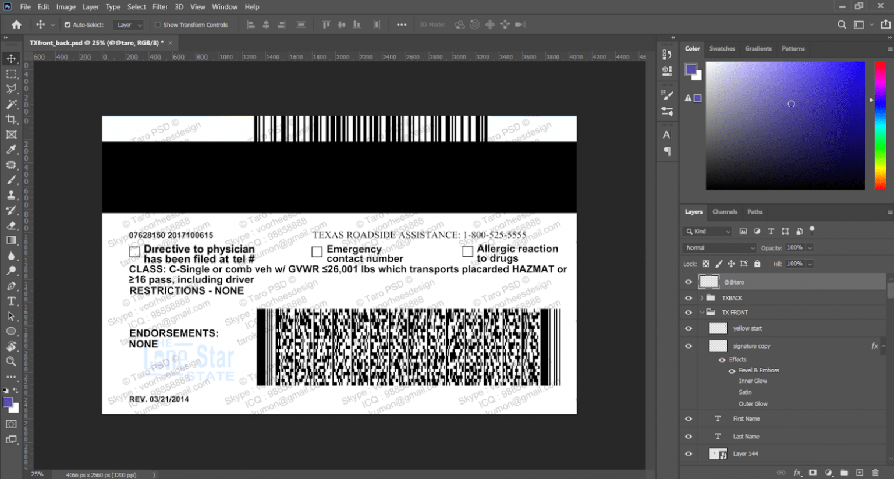Enable the Show Transform Controls checkbox
The image size is (894, 479).
pyautogui.click(x=158, y=24)
